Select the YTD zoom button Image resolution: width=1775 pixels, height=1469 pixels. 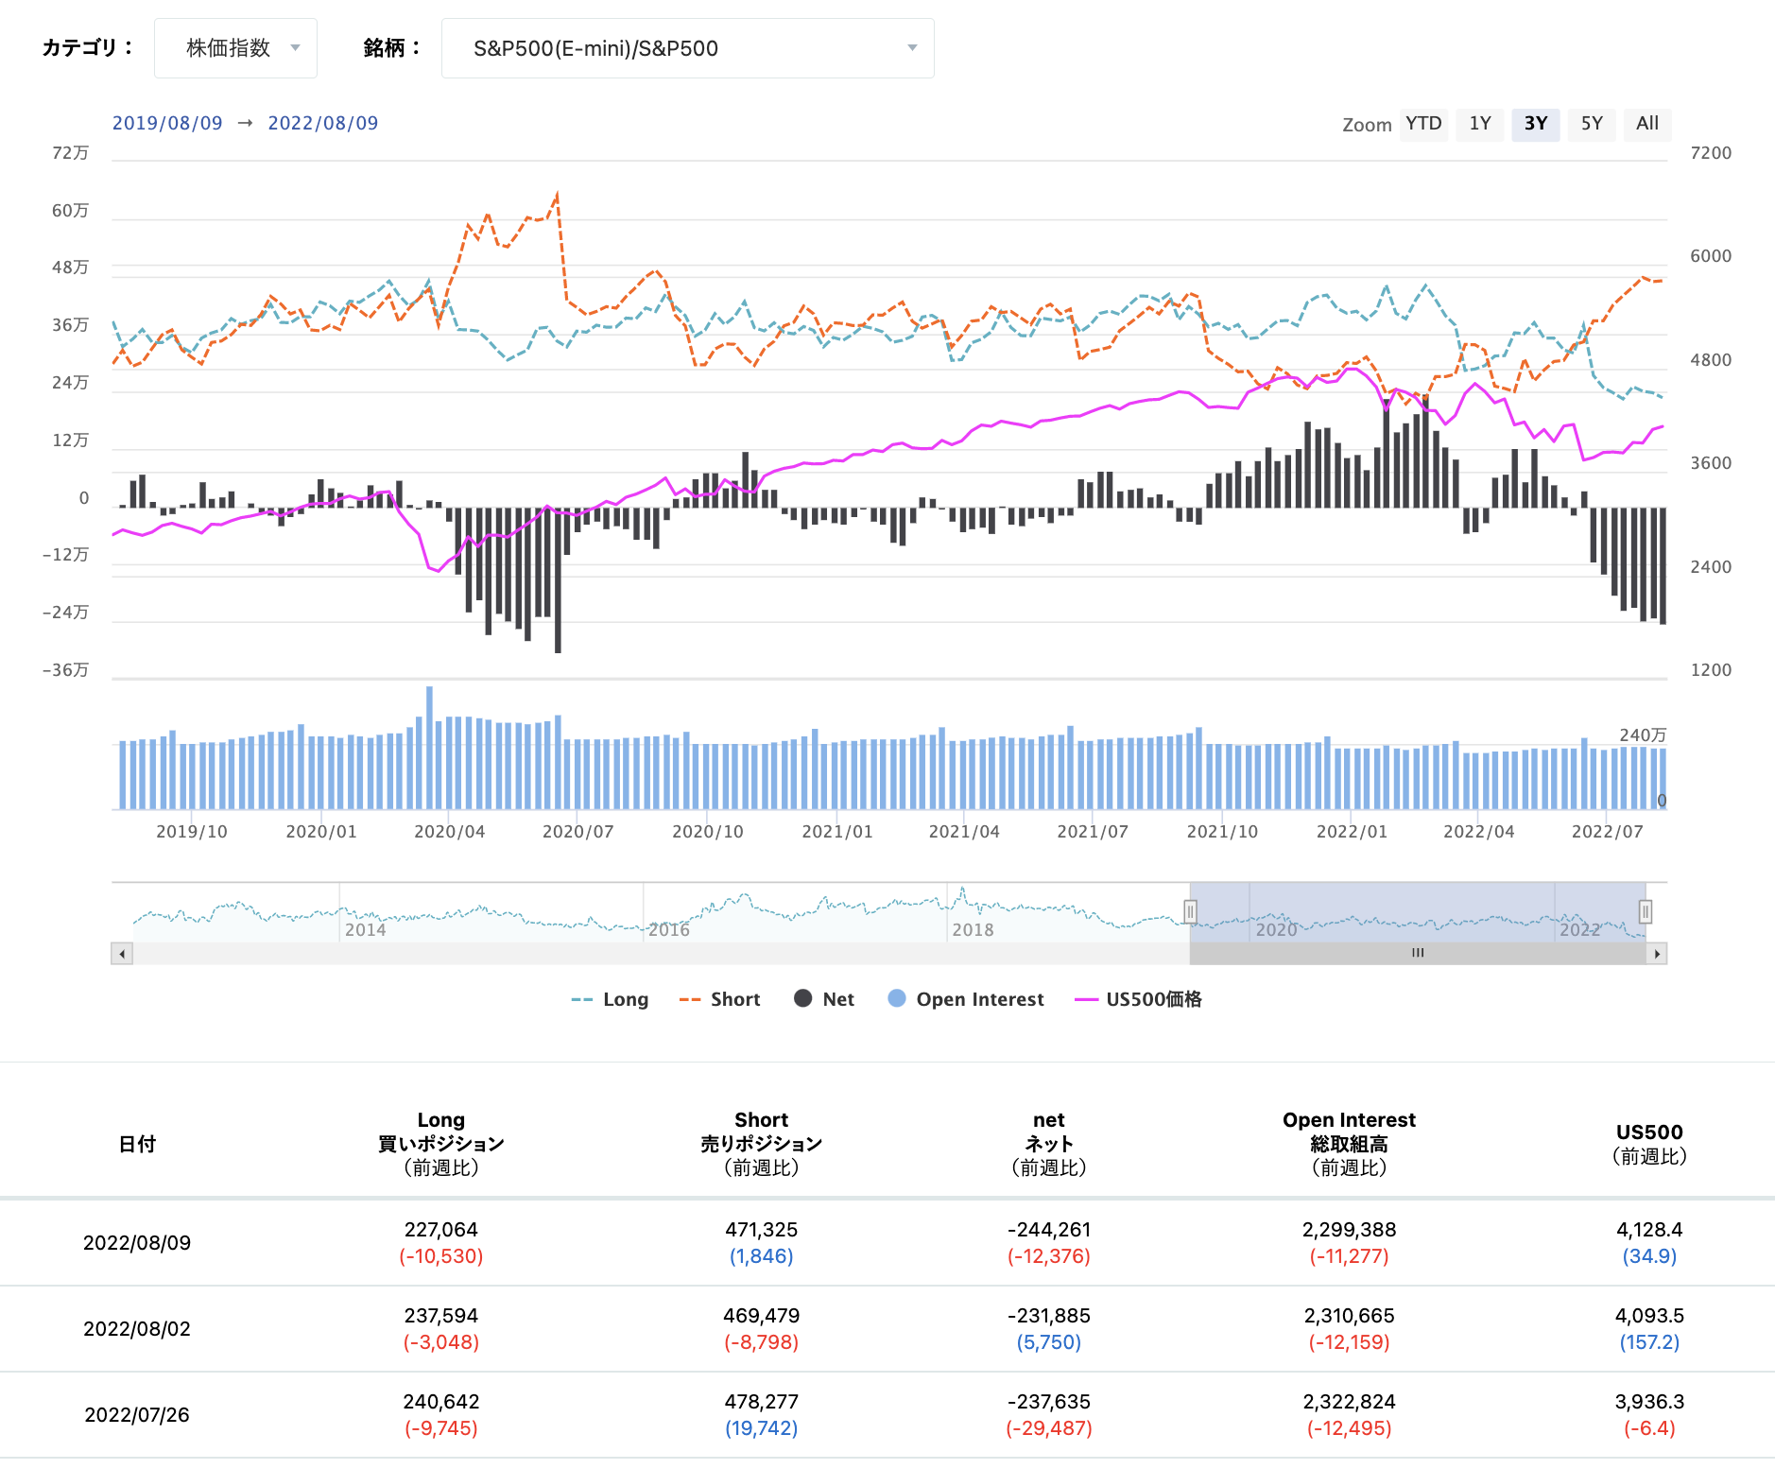(x=1423, y=124)
